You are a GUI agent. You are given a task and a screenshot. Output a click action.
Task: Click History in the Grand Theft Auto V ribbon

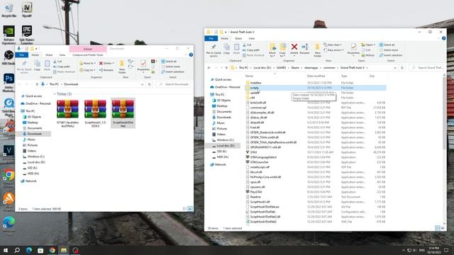(368, 55)
